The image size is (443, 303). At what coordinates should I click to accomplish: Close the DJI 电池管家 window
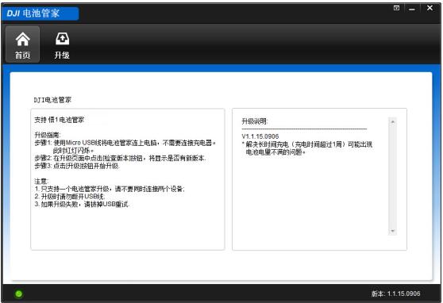(x=430, y=8)
